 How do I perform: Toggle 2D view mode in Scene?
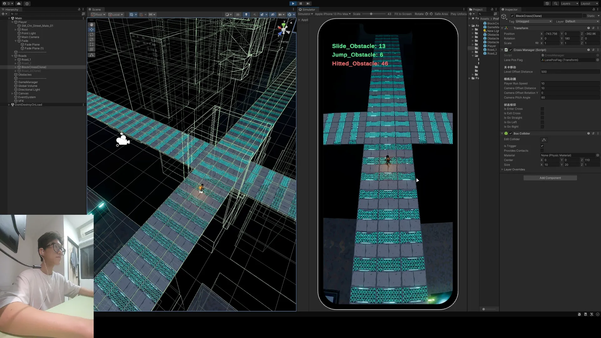238,14
